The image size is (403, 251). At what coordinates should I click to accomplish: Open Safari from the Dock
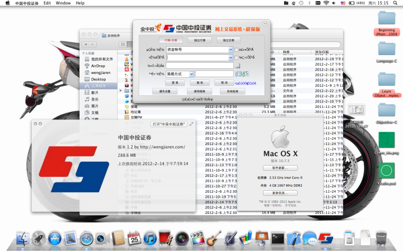(86, 237)
